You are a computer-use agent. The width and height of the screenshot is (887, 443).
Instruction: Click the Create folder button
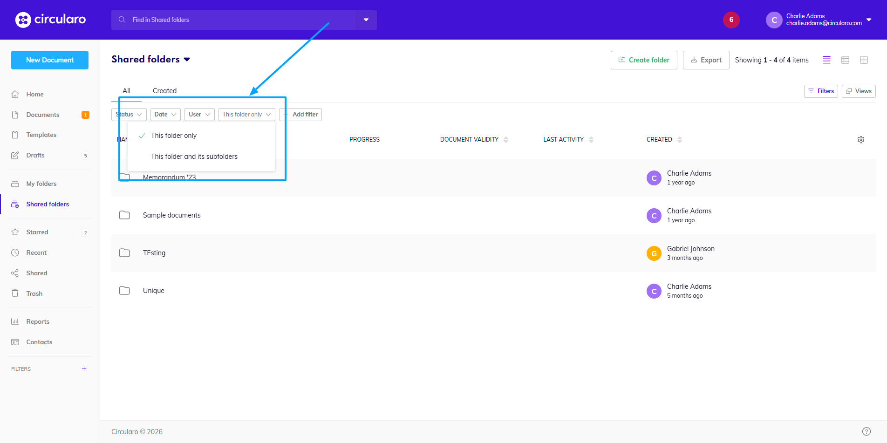(x=643, y=60)
